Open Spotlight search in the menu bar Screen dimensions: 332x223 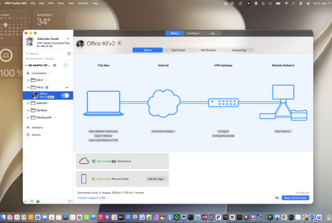(x=293, y=3)
